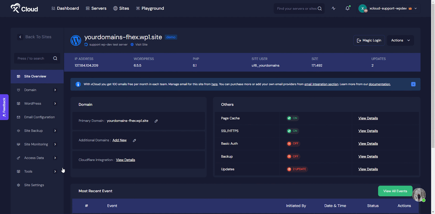The height and width of the screenshot is (214, 435).
Task: Expand the Domain sidebar menu
Action: (37, 90)
